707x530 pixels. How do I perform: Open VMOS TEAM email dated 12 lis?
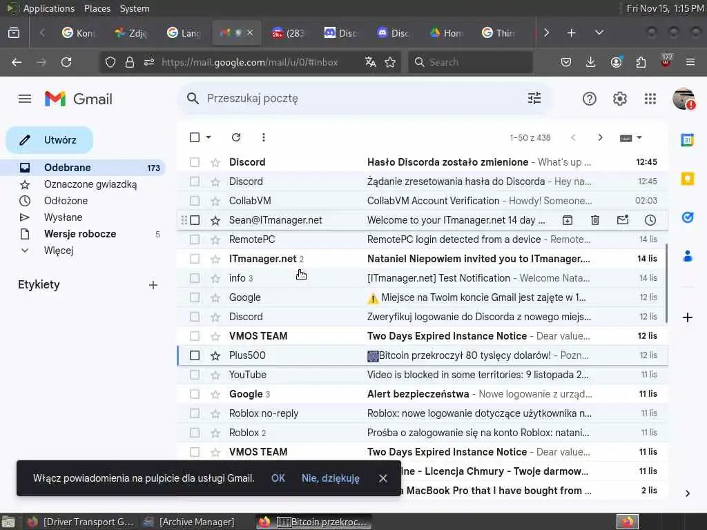coord(422,336)
